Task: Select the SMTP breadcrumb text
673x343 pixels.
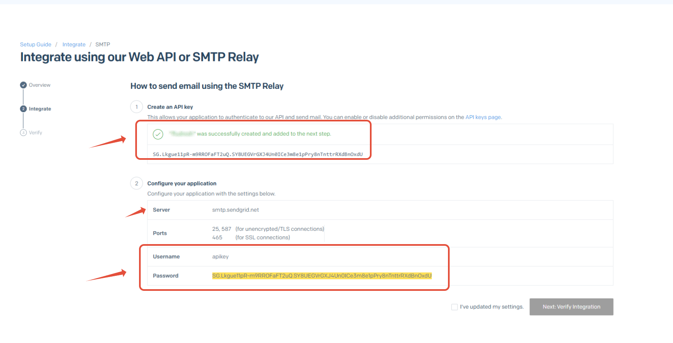Action: pyautogui.click(x=103, y=45)
